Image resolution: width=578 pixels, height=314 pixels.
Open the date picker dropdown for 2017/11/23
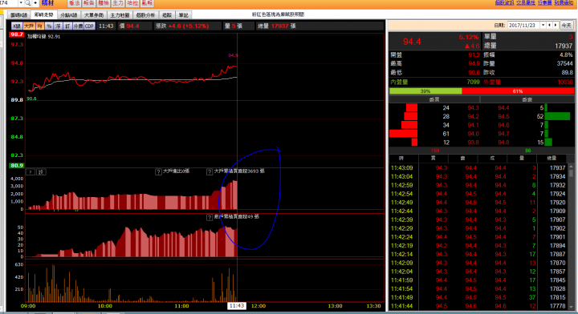pyautogui.click(x=543, y=26)
